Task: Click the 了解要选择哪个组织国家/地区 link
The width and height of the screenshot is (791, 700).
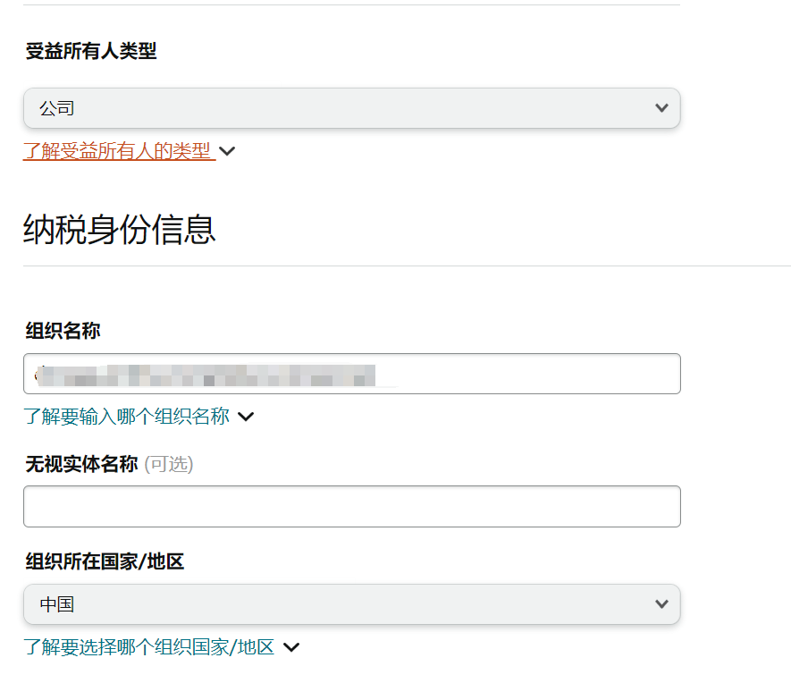Action: click(149, 647)
